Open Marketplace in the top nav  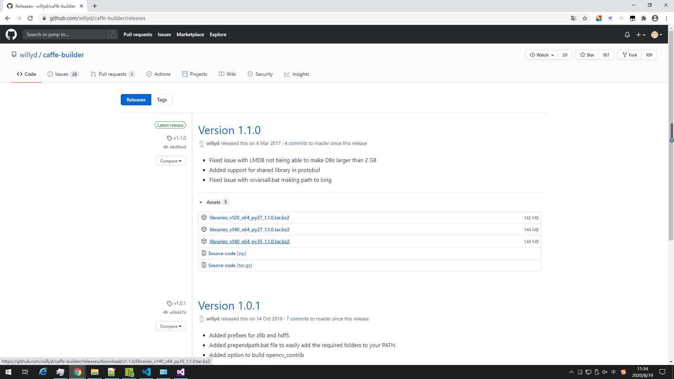coord(190,34)
